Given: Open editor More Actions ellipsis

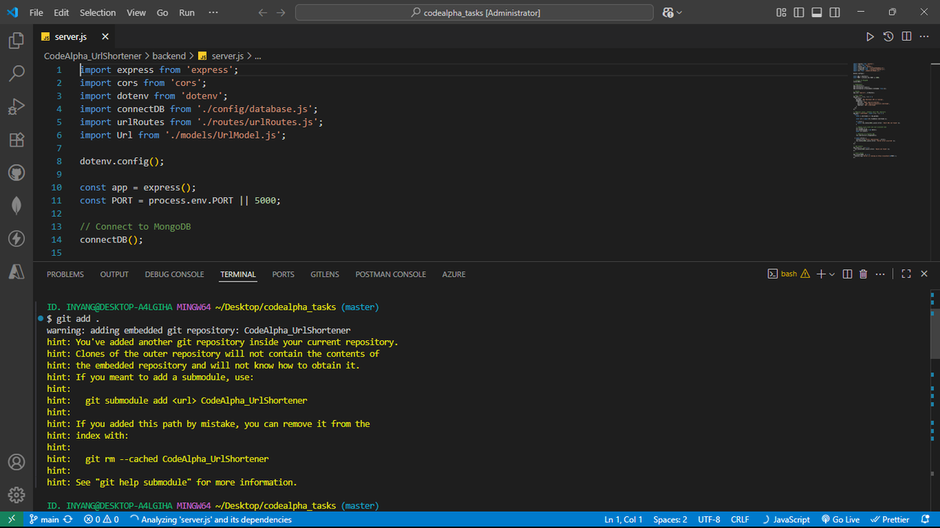Looking at the screenshot, I should tap(924, 37).
